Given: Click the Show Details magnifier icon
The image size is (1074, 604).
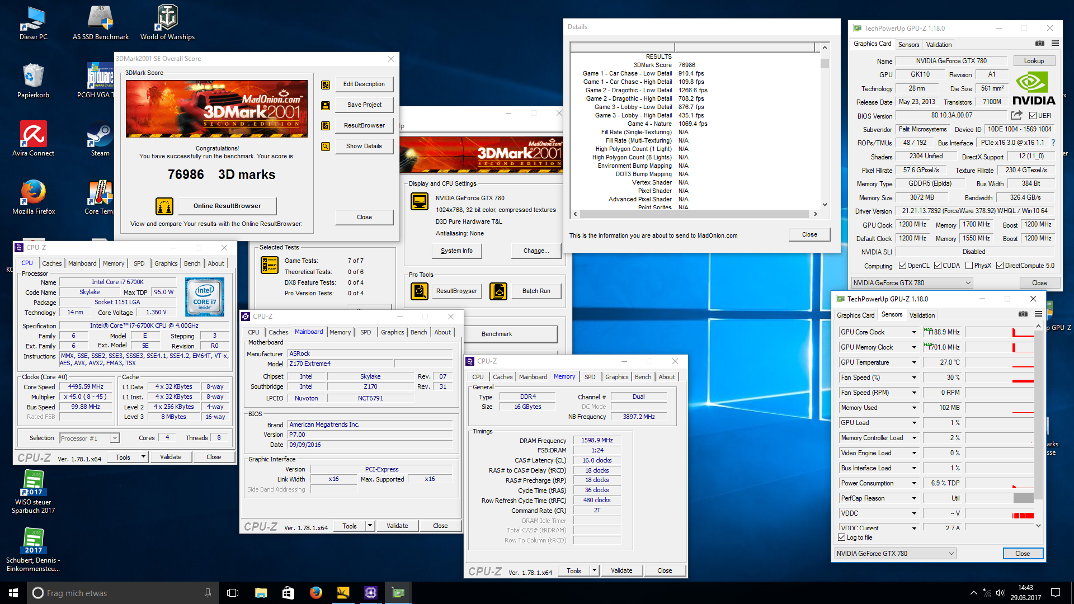Looking at the screenshot, I should (326, 147).
